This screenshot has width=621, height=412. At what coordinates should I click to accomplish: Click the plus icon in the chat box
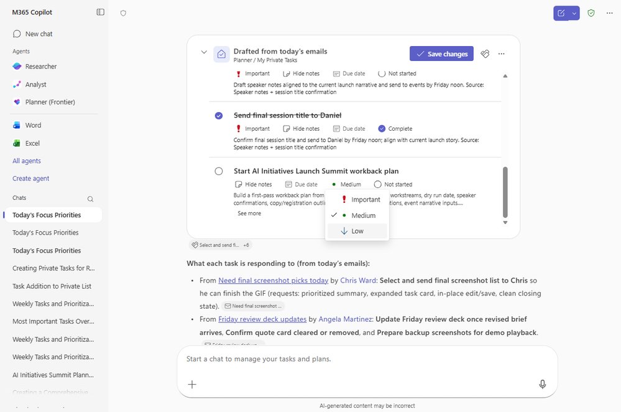[191, 384]
